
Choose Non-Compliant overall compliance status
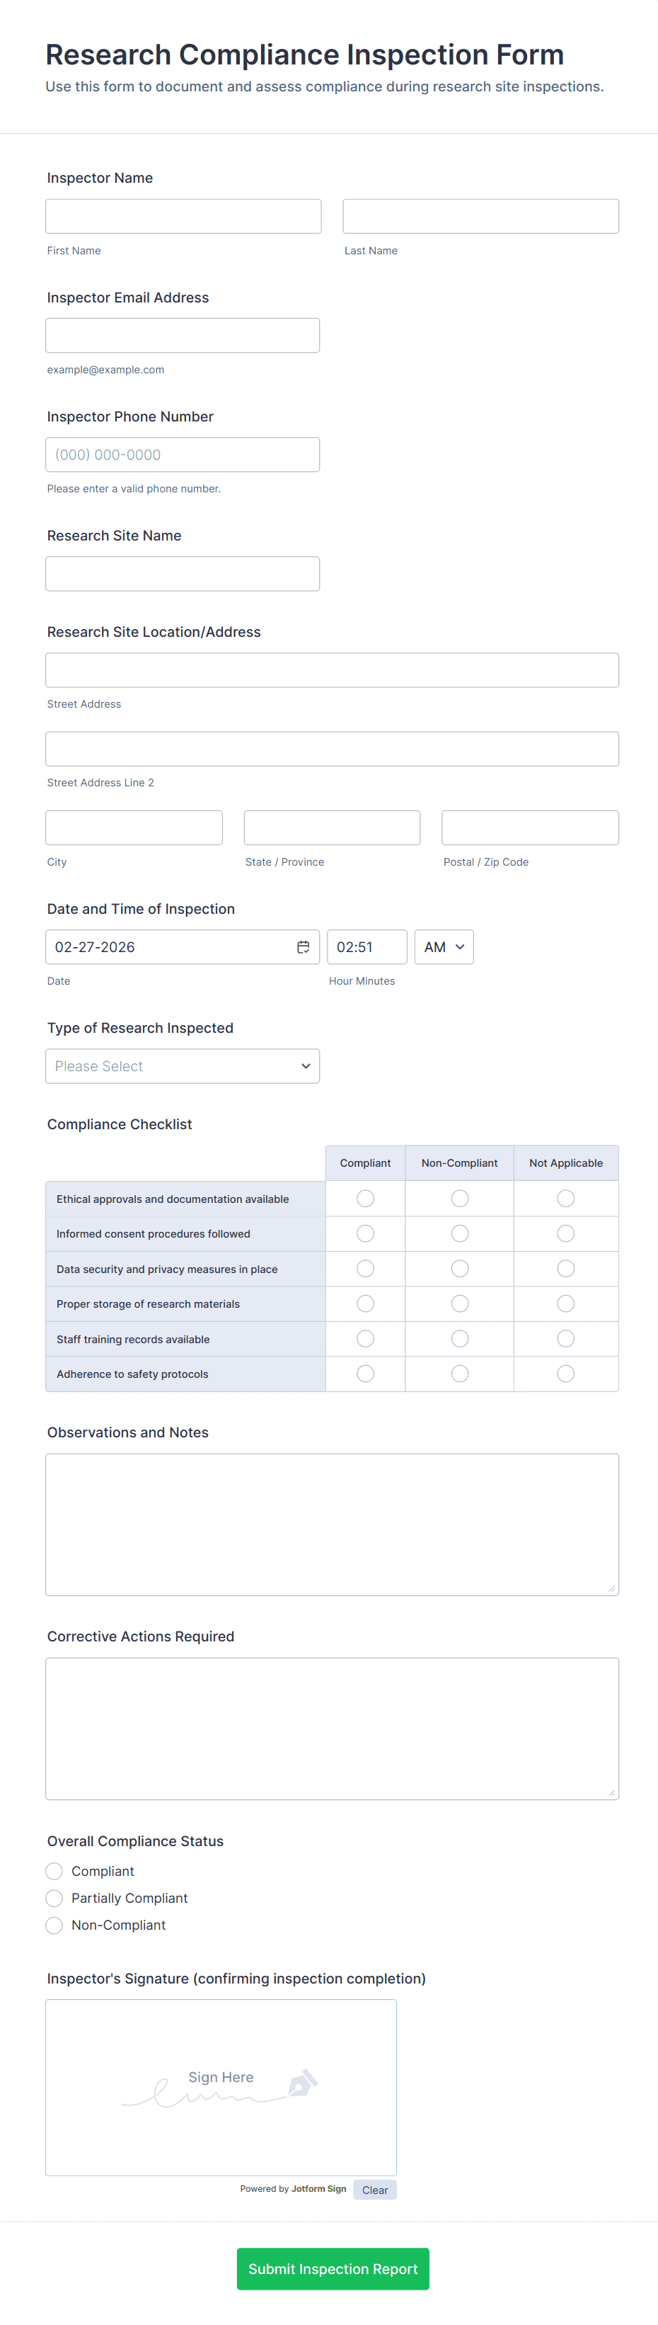[54, 1925]
